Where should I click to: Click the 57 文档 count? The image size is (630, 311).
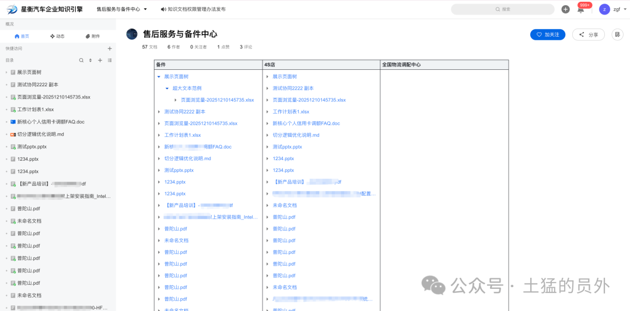pyautogui.click(x=149, y=47)
